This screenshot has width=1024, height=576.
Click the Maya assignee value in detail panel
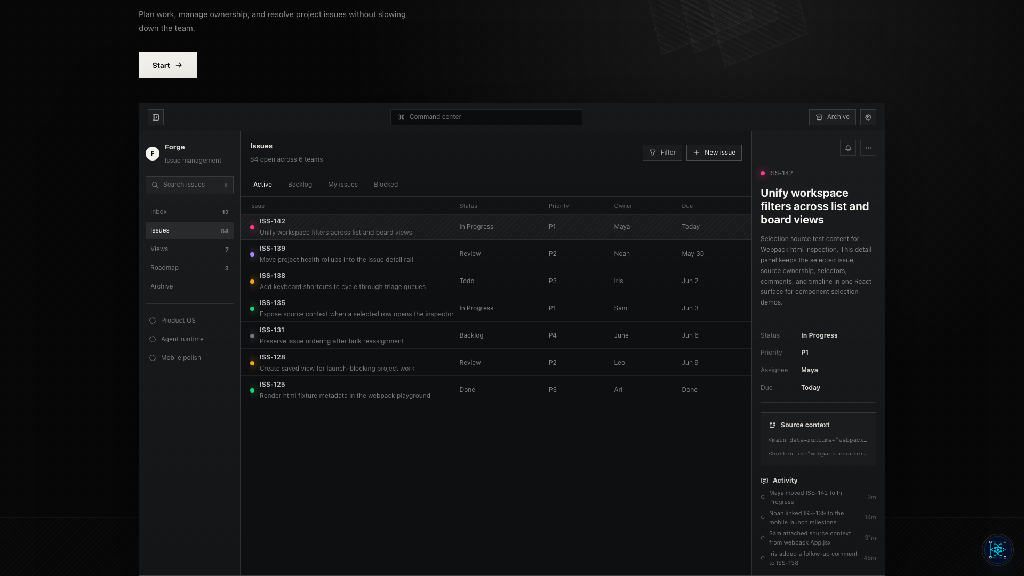[809, 370]
